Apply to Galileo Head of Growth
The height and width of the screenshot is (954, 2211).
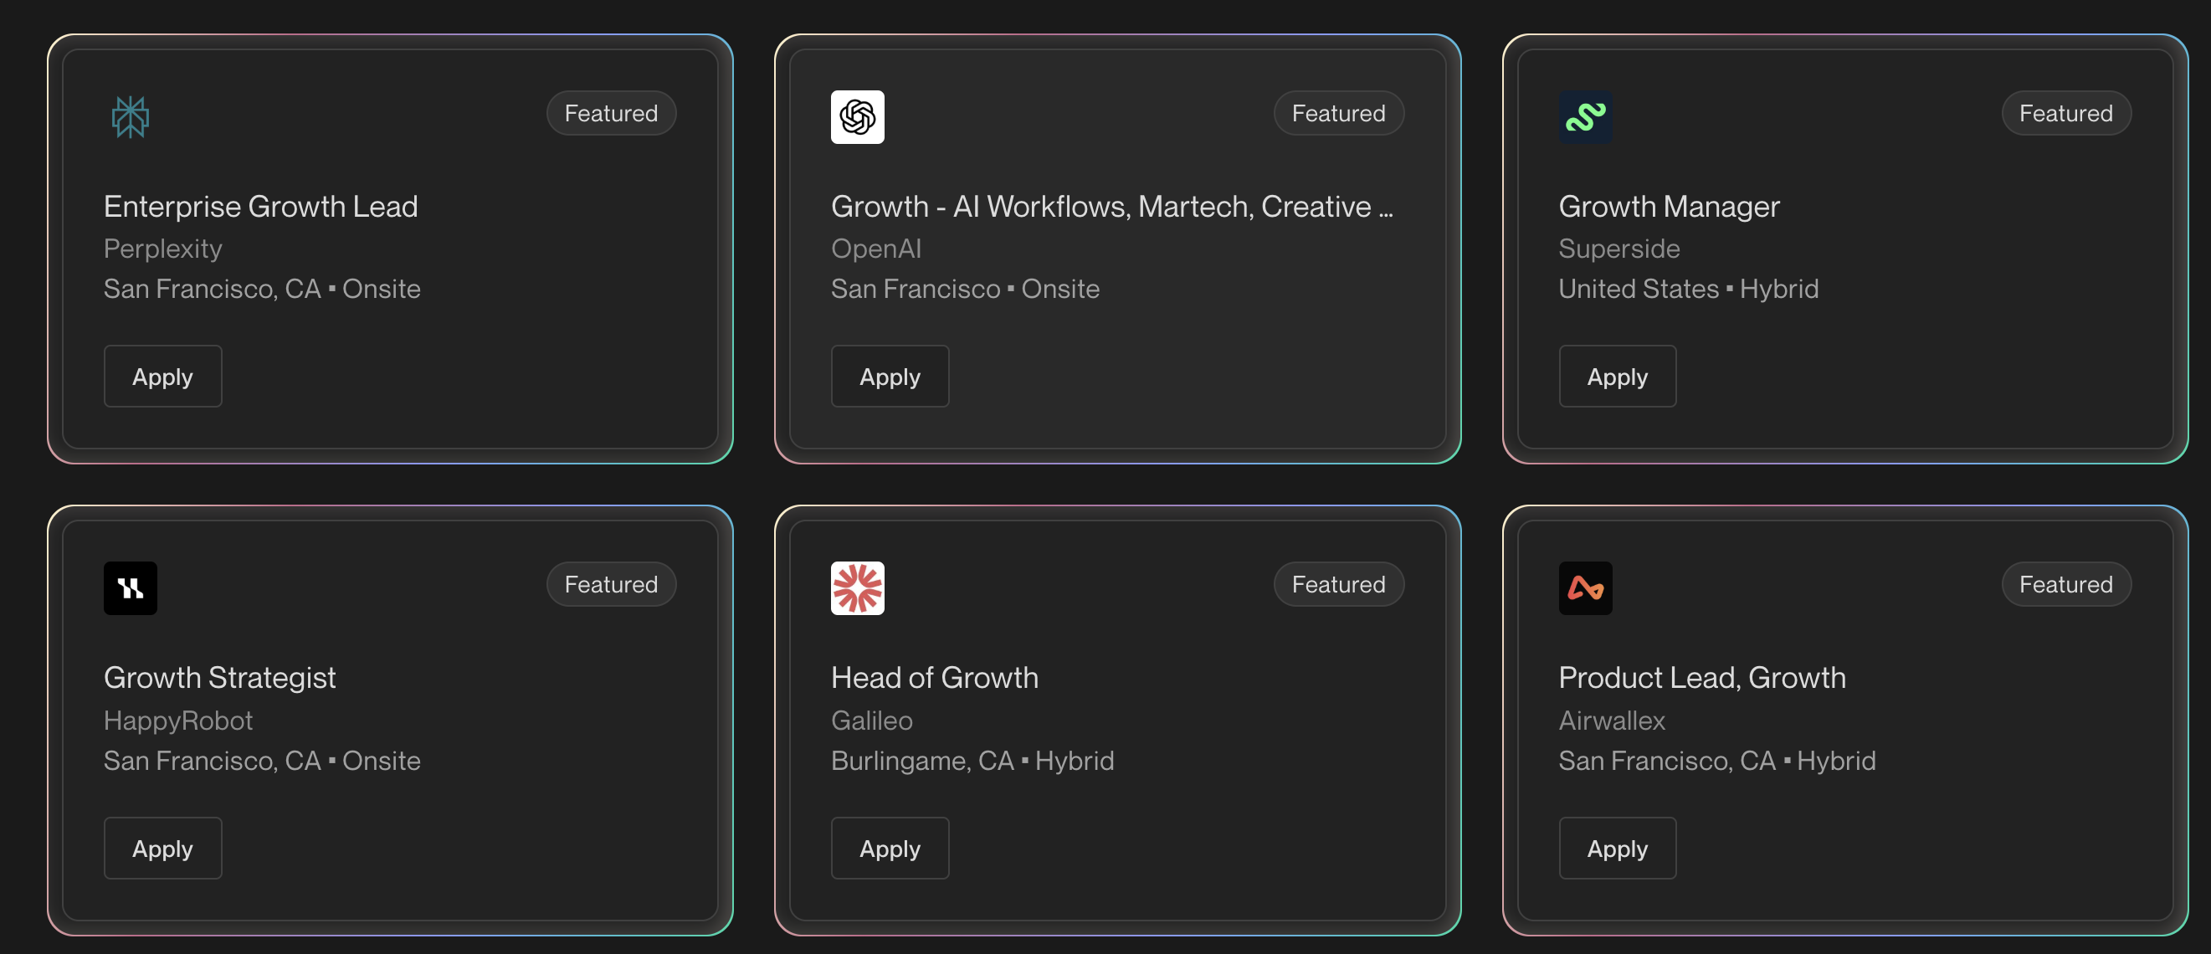coord(890,848)
